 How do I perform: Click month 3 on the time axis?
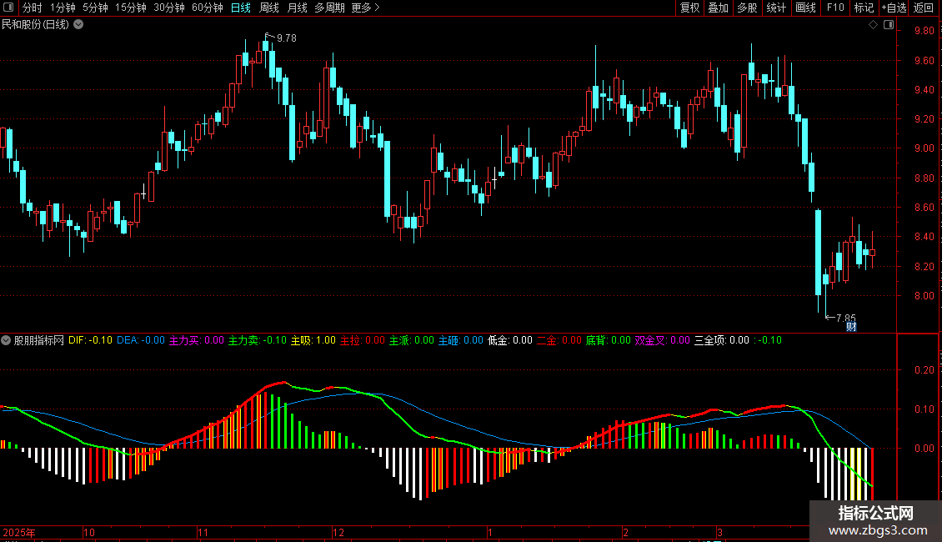719,532
